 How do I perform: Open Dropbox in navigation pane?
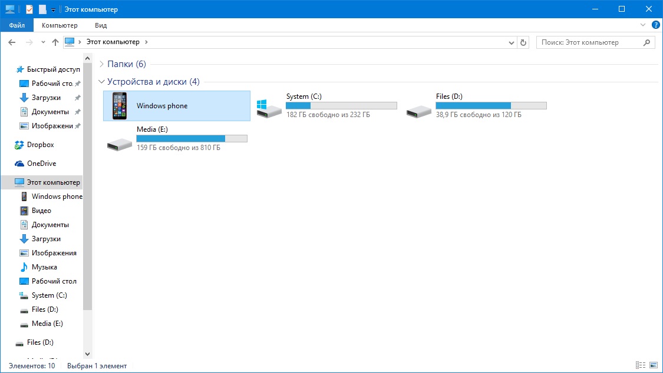coord(40,145)
